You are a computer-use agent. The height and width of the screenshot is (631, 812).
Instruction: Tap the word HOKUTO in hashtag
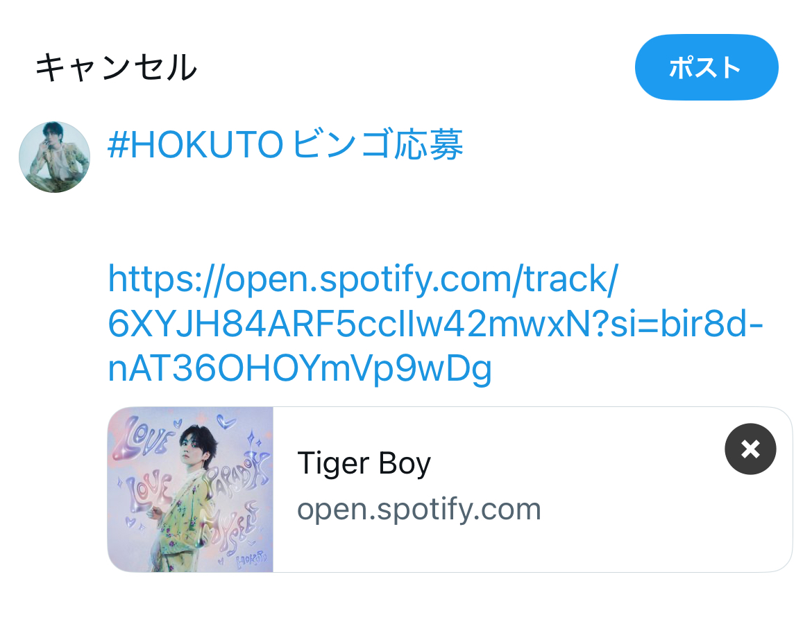207,144
